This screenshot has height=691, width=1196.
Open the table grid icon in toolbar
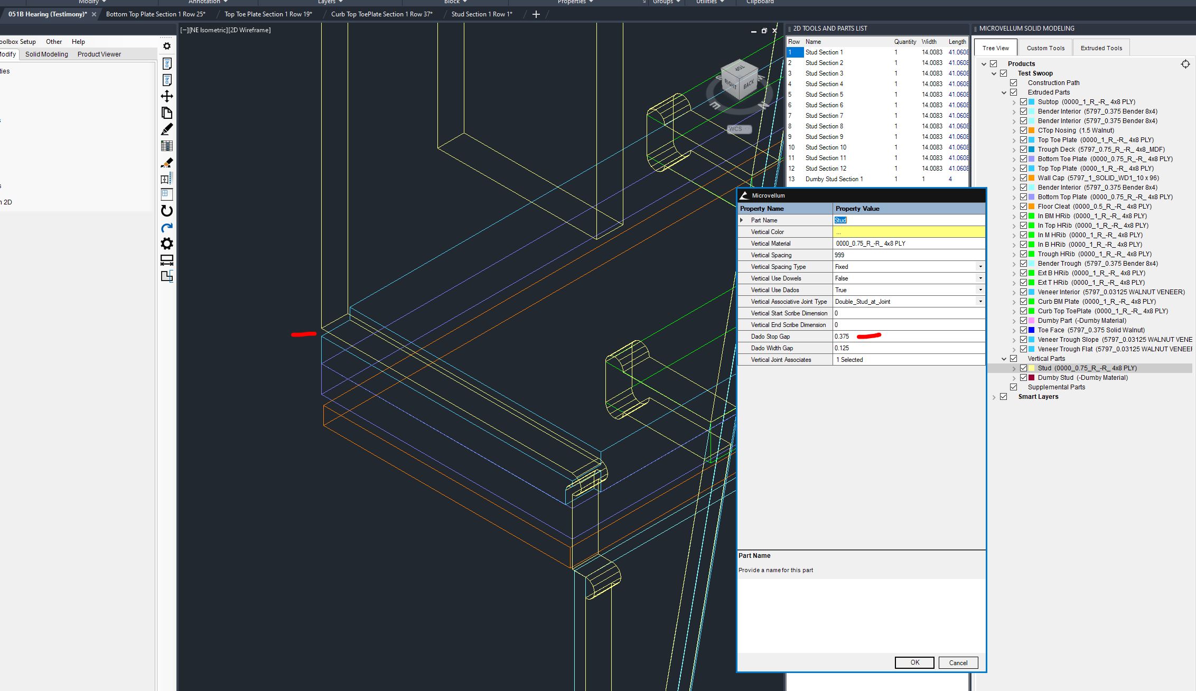(167, 146)
